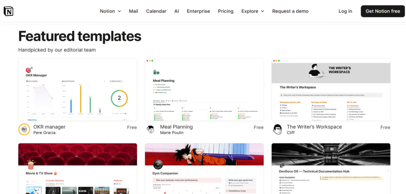
Task: Open the OKR Manager template thumbnail
Action: tap(78, 90)
